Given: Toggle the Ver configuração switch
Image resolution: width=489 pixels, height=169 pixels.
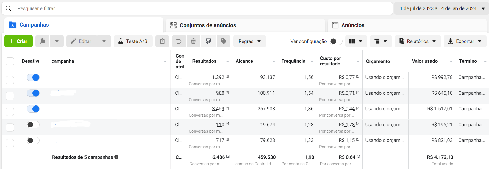Looking at the screenshot, I should (336, 41).
